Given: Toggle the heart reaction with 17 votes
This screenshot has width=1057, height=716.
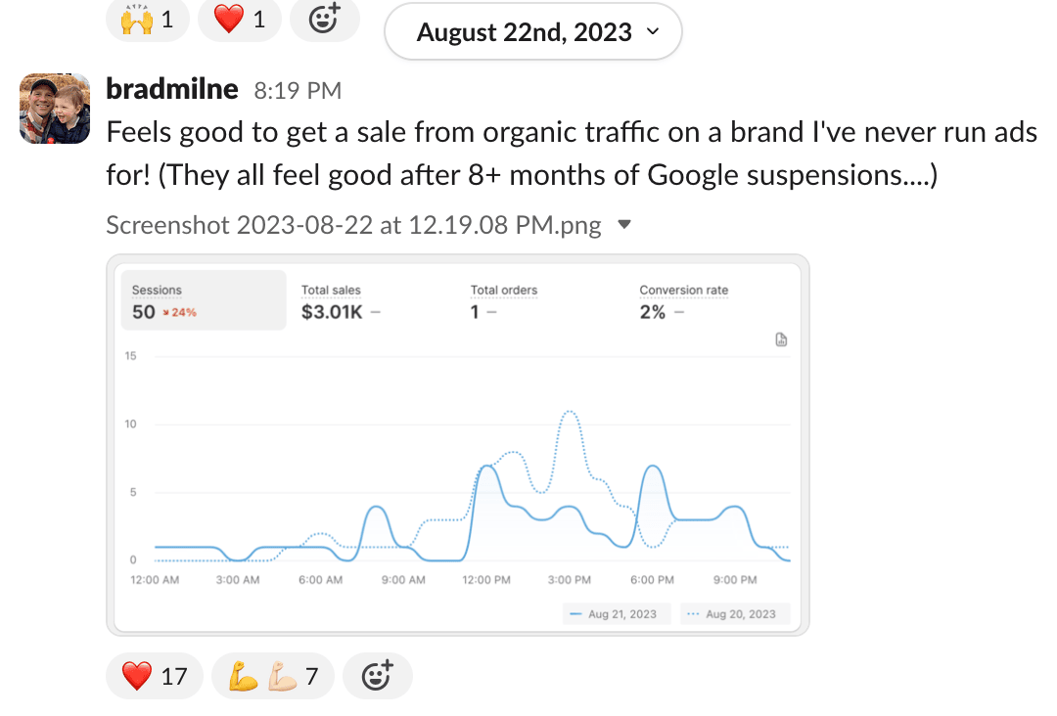Looking at the screenshot, I should tap(154, 676).
